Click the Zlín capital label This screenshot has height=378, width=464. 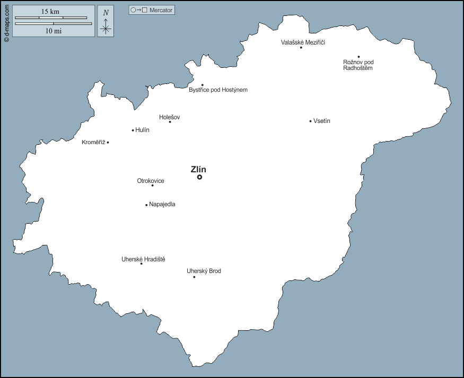coord(199,170)
